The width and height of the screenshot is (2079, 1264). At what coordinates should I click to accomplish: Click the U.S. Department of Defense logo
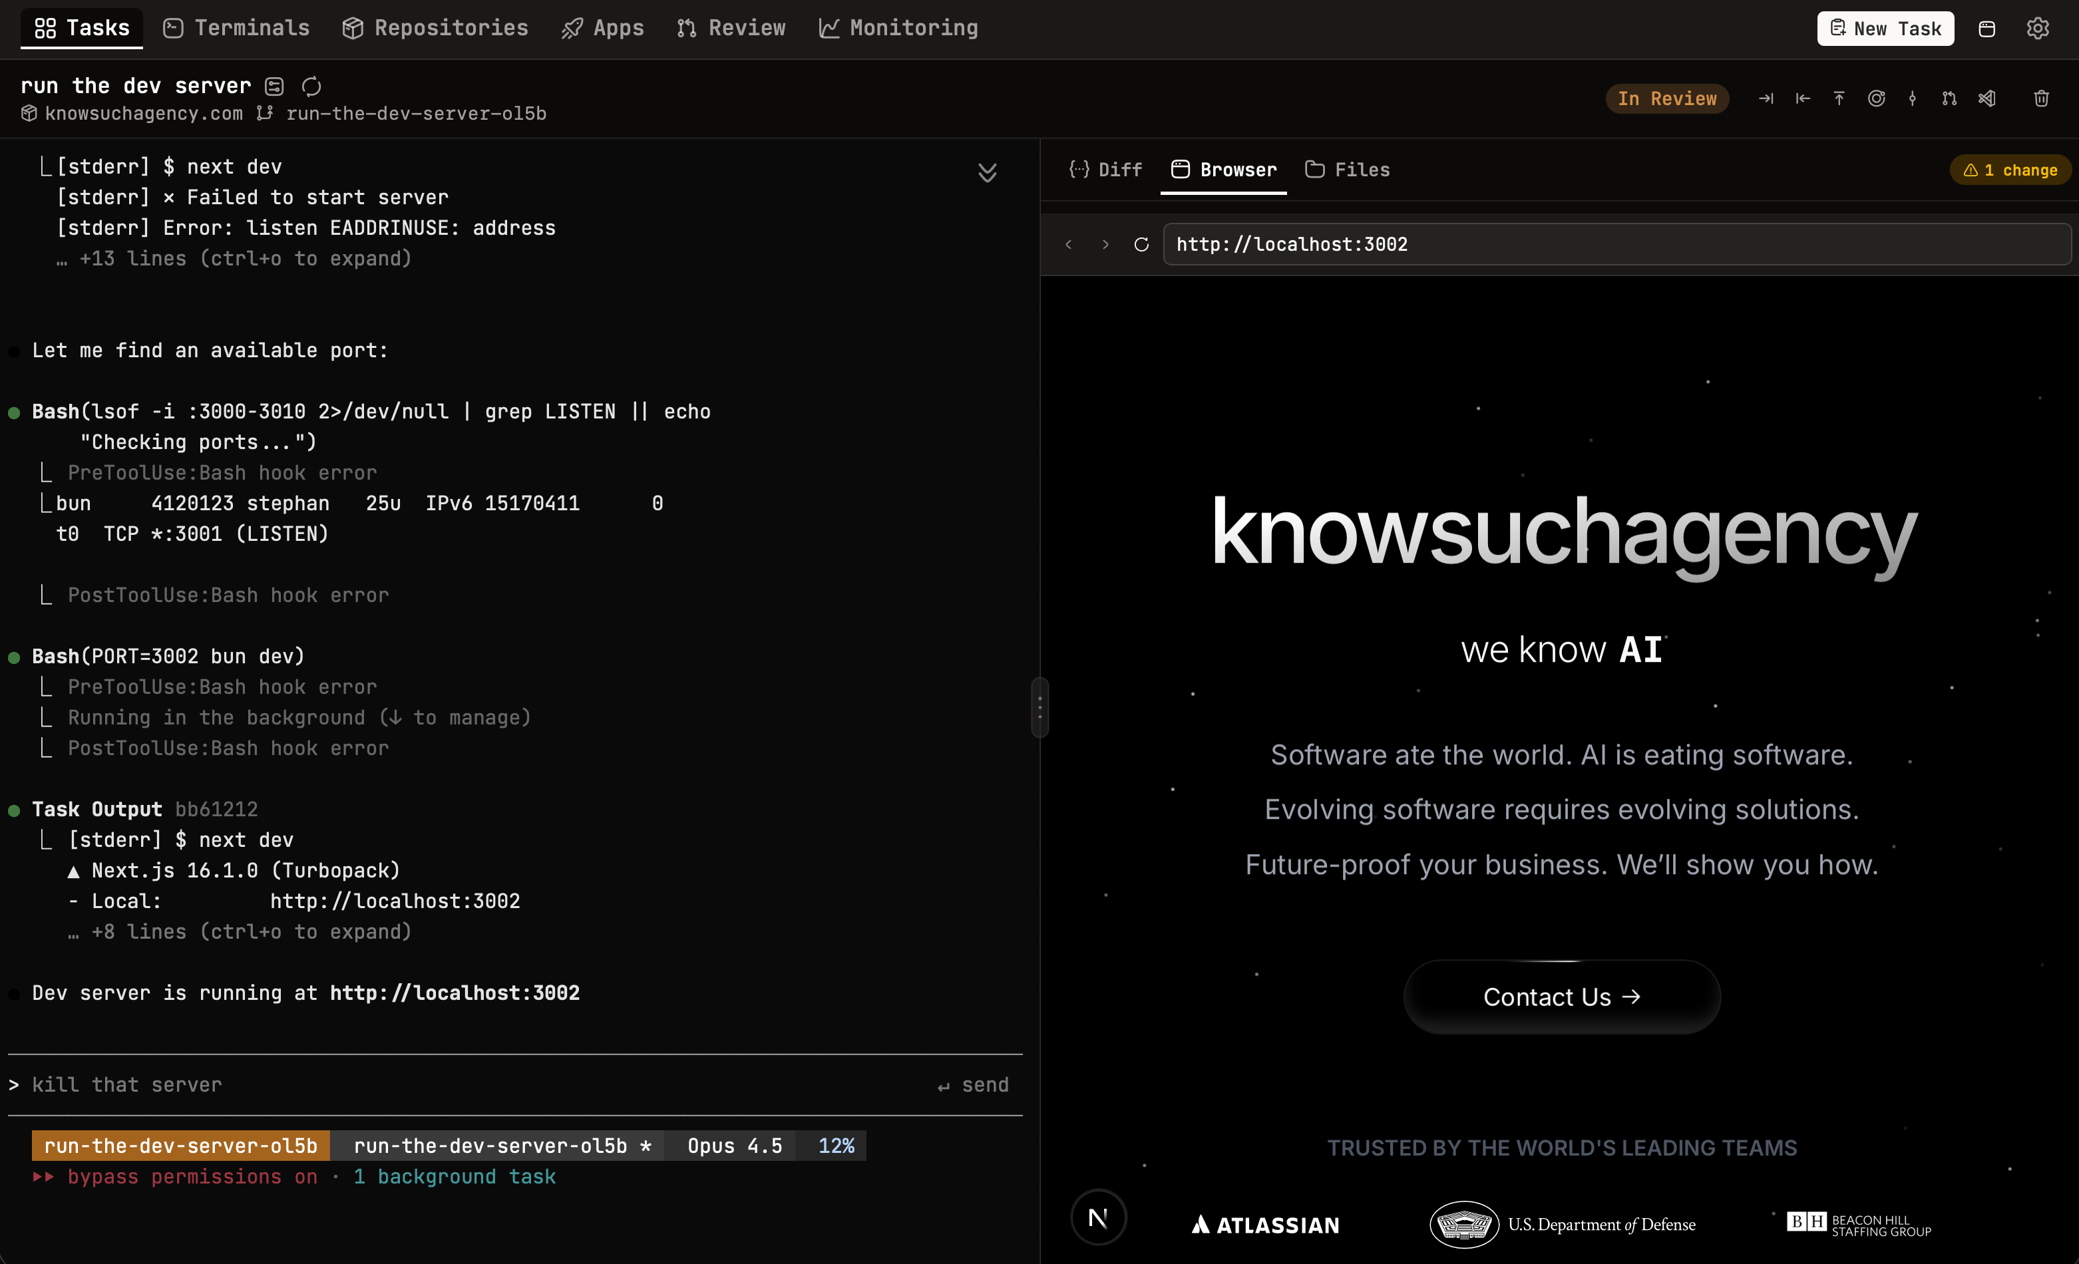pos(1563,1224)
